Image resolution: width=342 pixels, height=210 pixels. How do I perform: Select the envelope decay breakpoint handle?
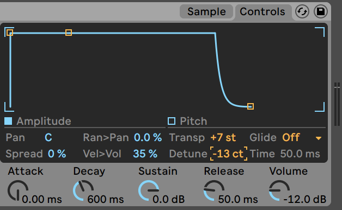[69, 33]
